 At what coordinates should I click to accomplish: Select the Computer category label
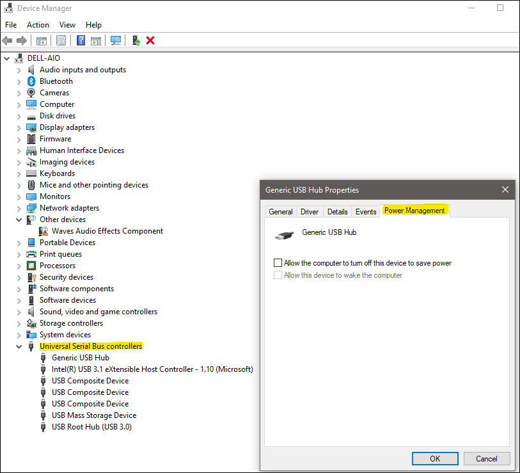(57, 104)
